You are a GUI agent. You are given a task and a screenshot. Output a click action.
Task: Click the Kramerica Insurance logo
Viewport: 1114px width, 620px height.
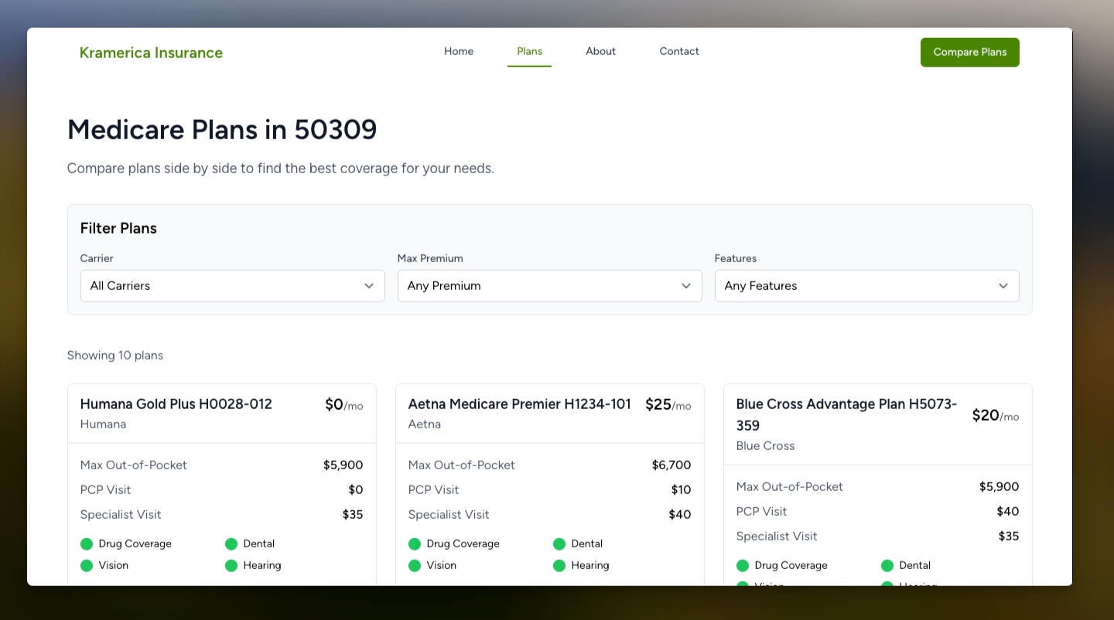point(151,53)
